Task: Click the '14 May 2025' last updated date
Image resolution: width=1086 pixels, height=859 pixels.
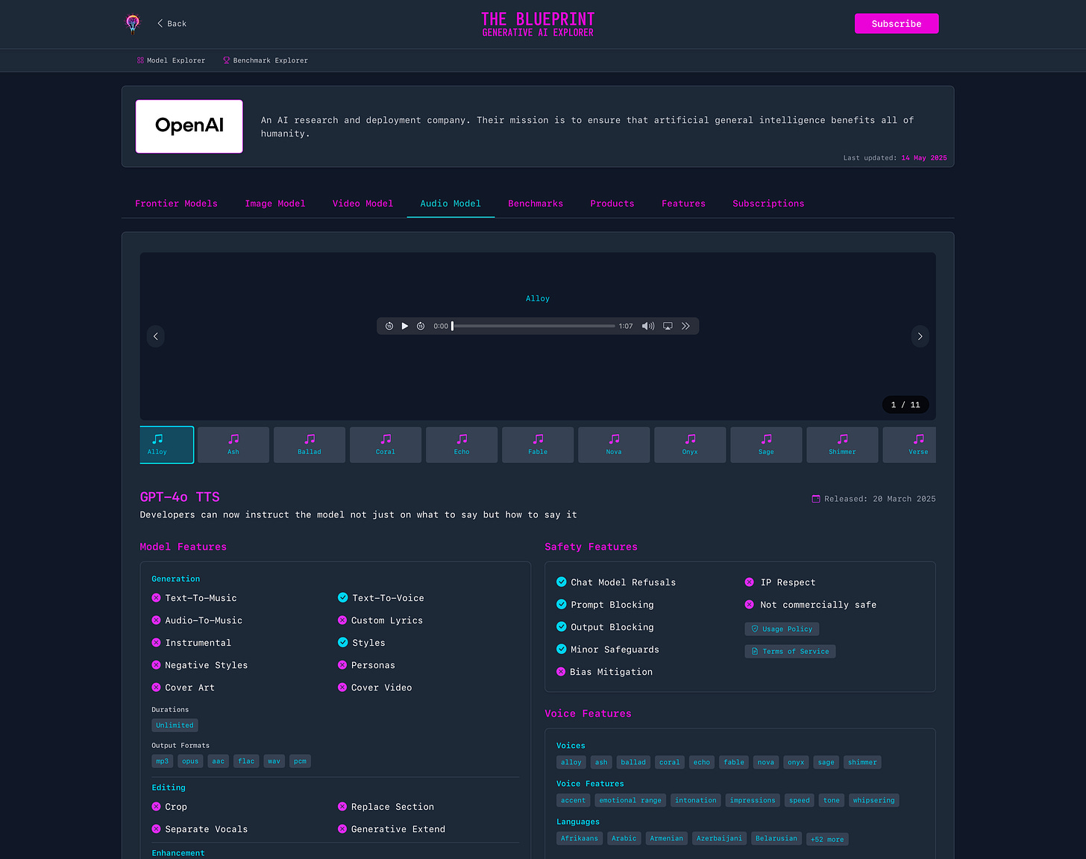Action: [924, 158]
